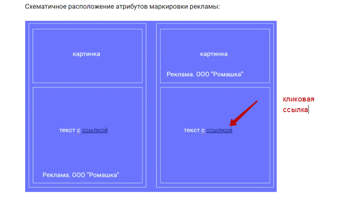Click the 'ссылкой' link in right panel

[x=219, y=130]
